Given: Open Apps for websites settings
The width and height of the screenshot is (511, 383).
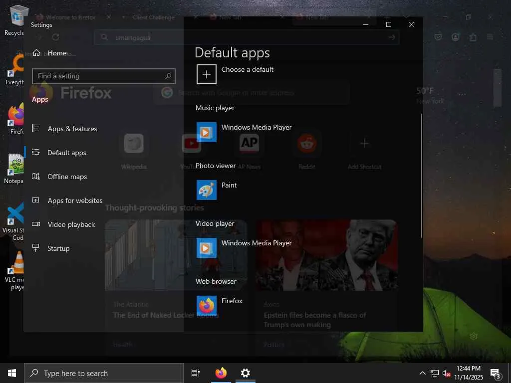Looking at the screenshot, I should [x=75, y=200].
